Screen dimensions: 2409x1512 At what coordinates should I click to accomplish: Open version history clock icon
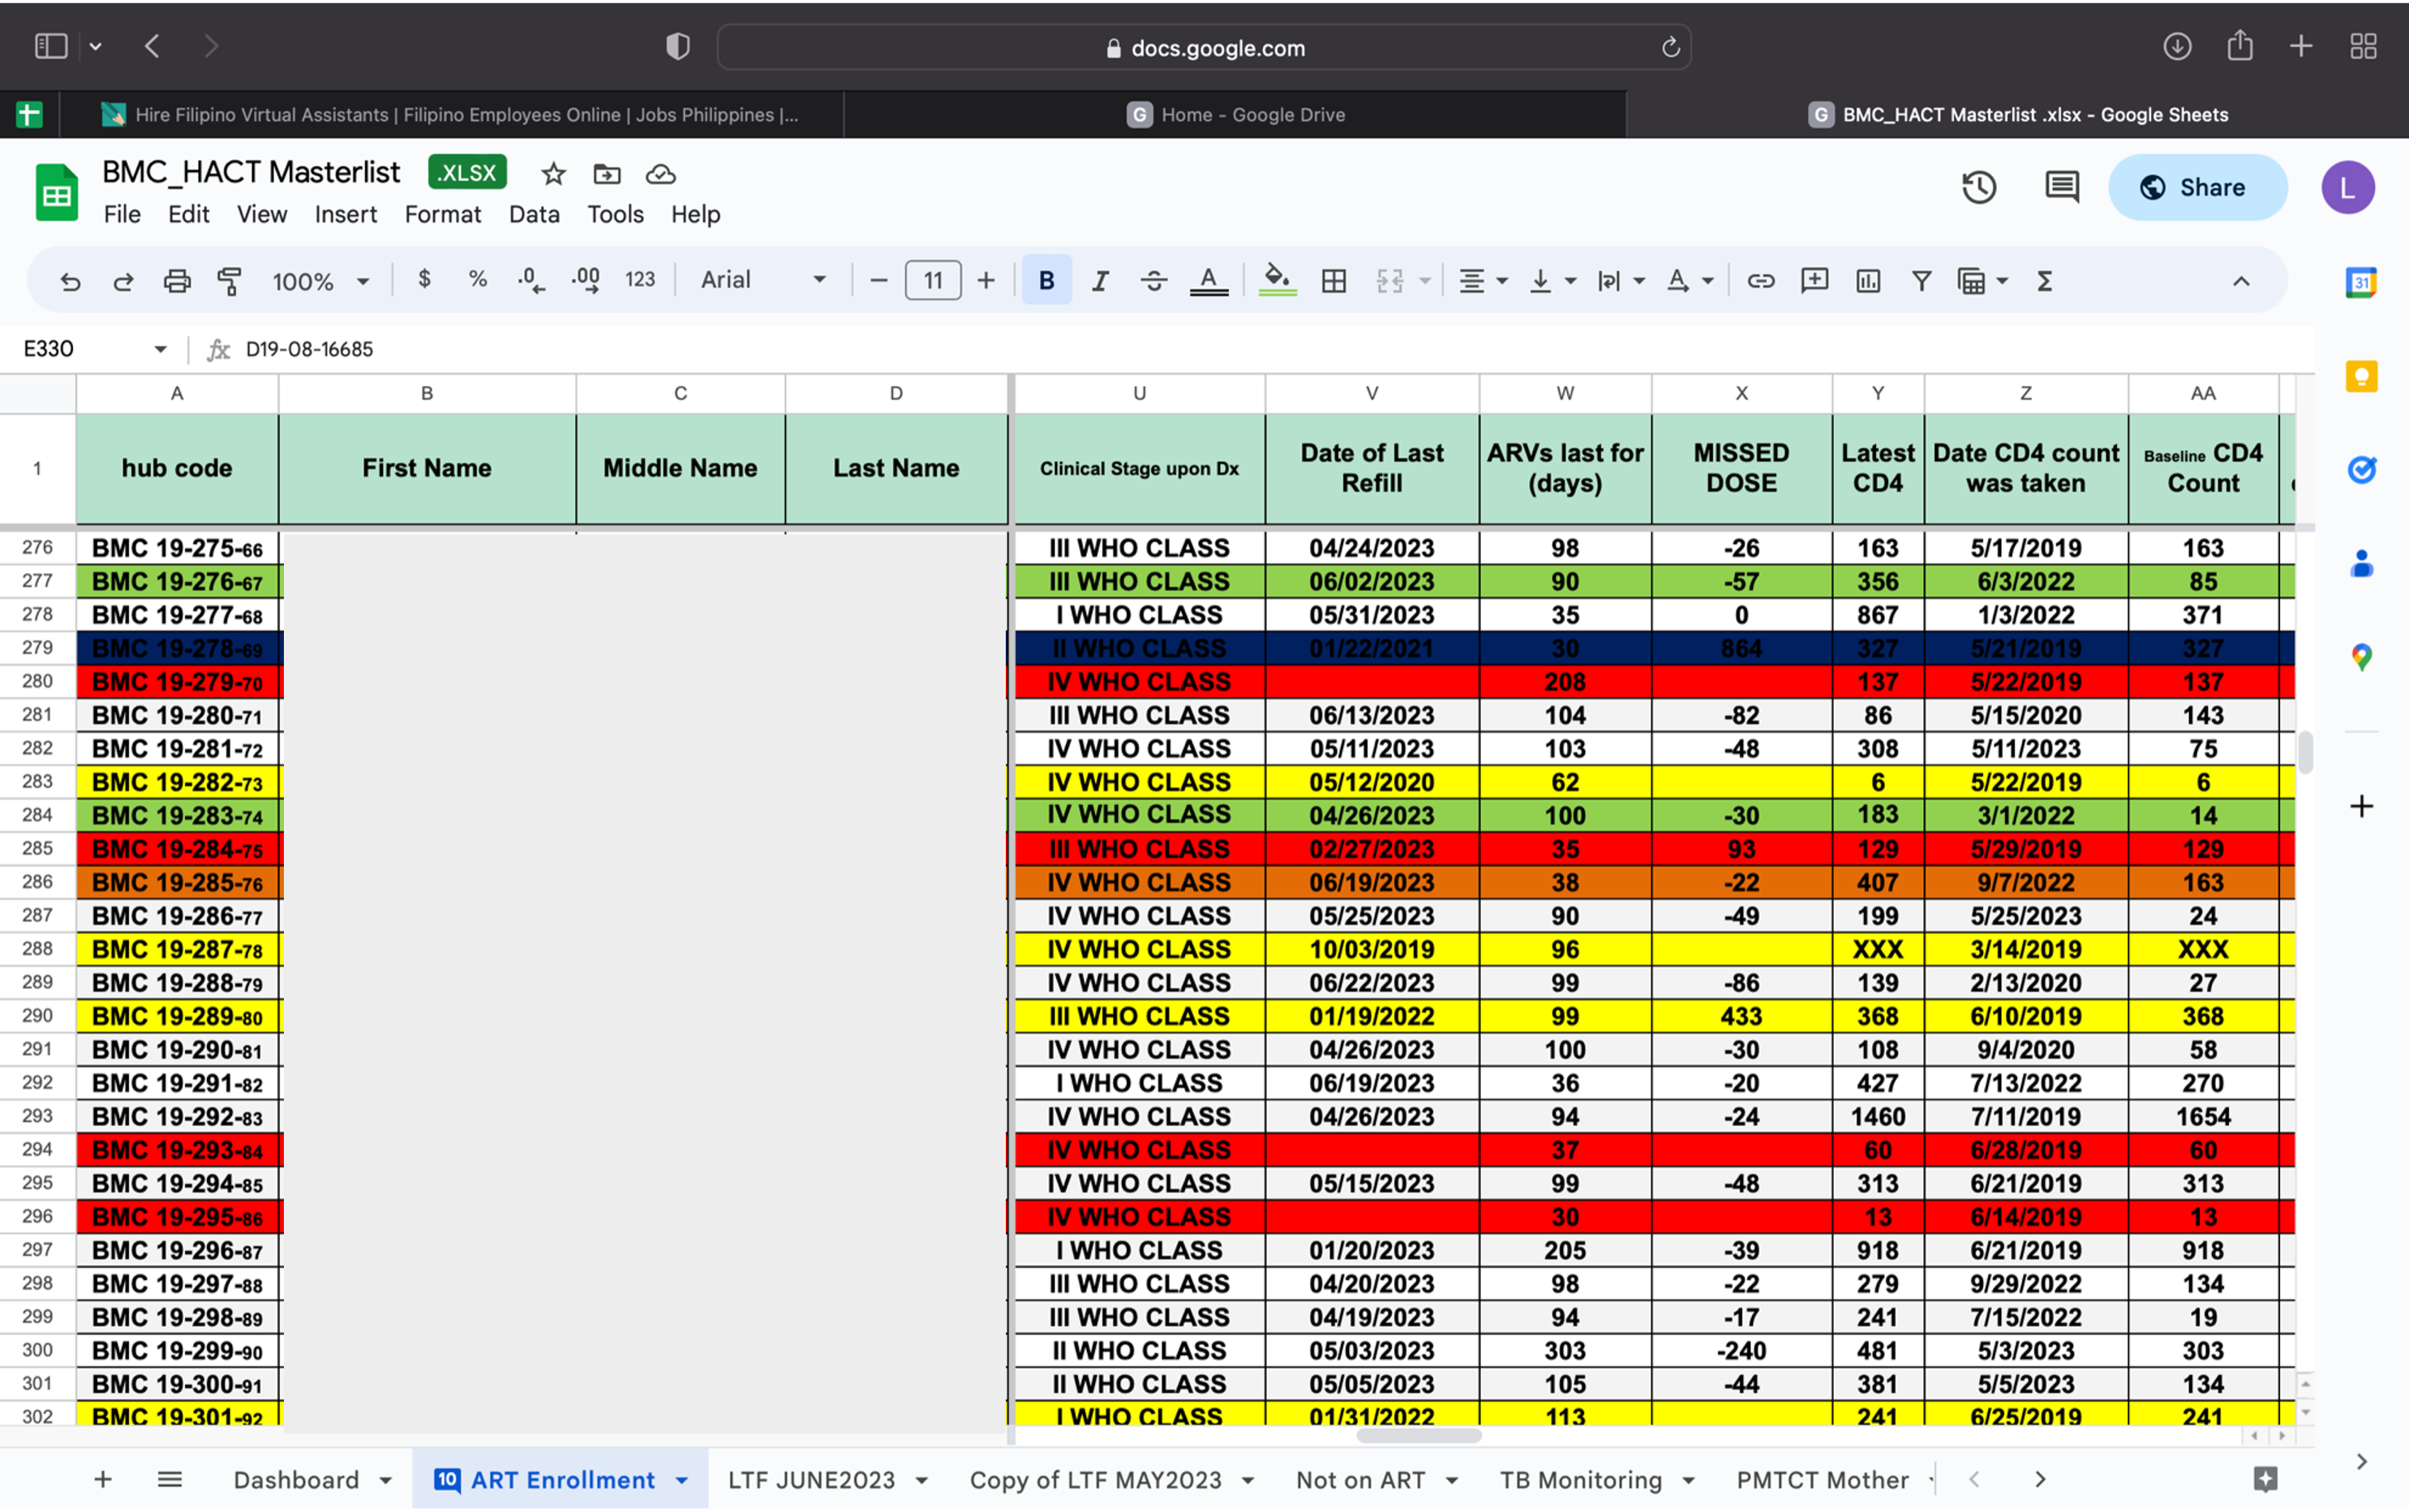(x=1977, y=187)
